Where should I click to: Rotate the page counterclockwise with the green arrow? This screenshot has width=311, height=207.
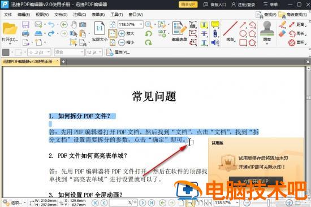pos(148,33)
